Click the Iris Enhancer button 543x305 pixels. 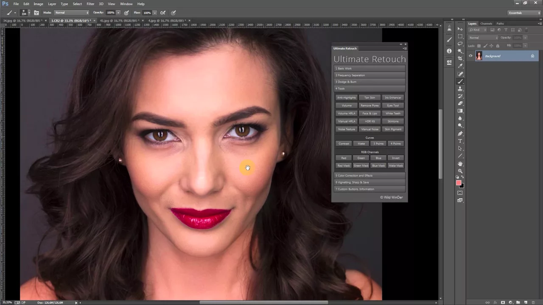click(x=393, y=97)
